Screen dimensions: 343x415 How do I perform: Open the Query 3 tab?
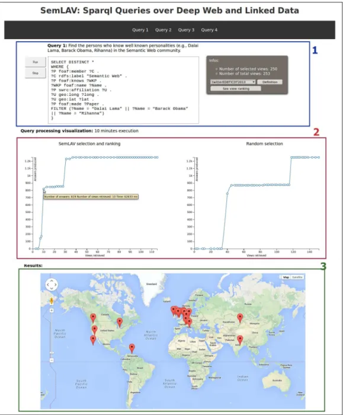point(186,30)
